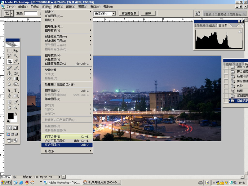
Task: Select the Crop tool in toolbox
Action: [x=10, y=61]
